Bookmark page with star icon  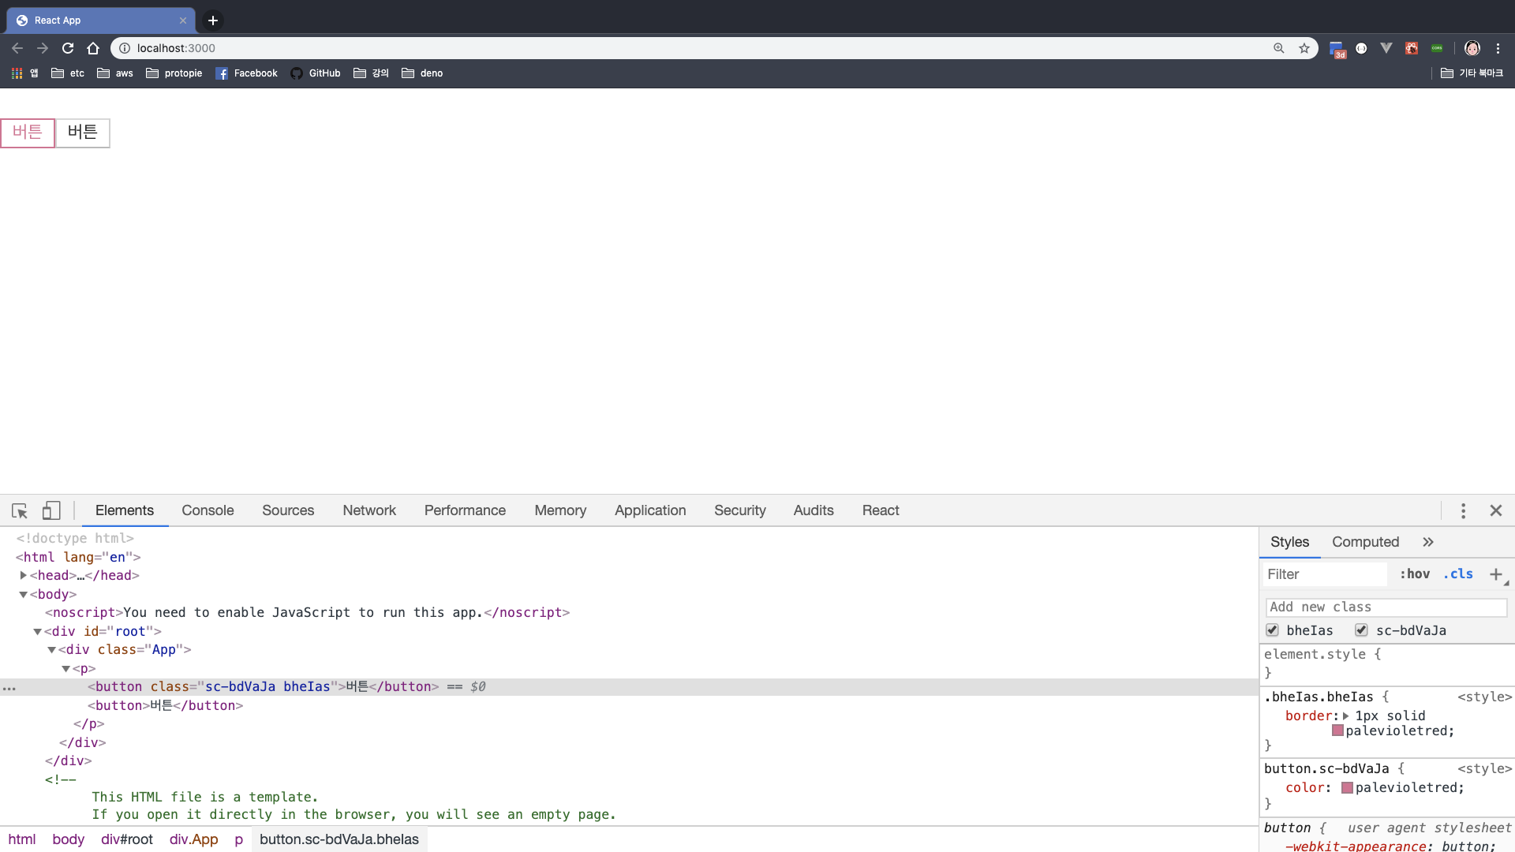(x=1304, y=48)
